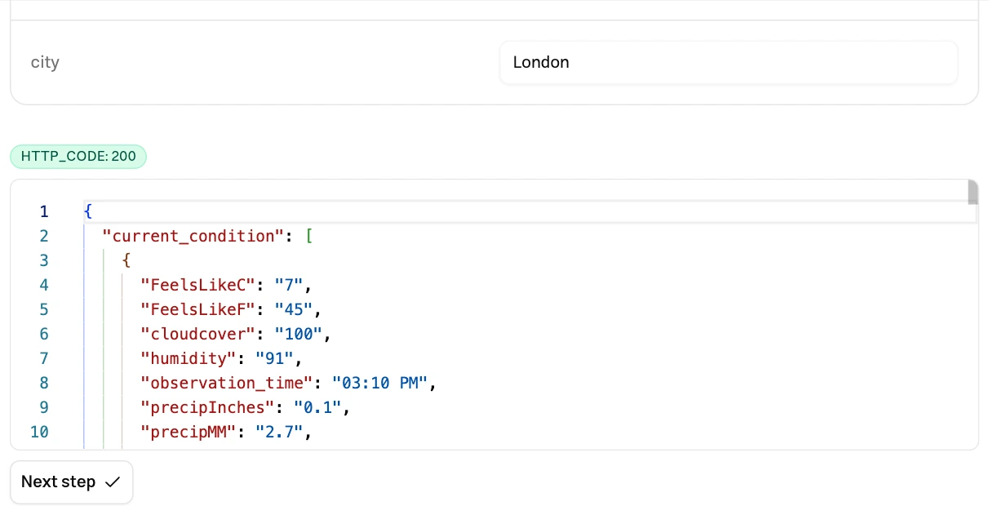989x506 pixels.
Task: Click the "45" FeelsLikeF value
Action: click(294, 310)
